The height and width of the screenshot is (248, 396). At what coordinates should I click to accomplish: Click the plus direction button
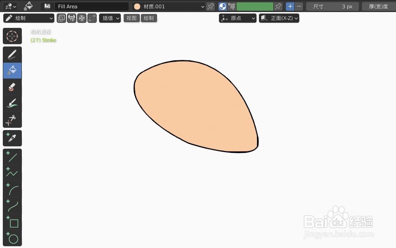point(290,7)
